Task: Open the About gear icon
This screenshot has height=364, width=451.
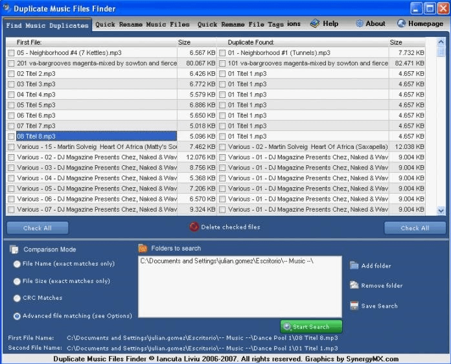Action: 360,23
